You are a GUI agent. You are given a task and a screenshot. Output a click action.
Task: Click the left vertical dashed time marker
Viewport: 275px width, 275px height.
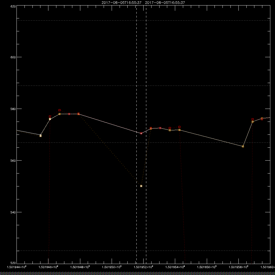point(136,134)
